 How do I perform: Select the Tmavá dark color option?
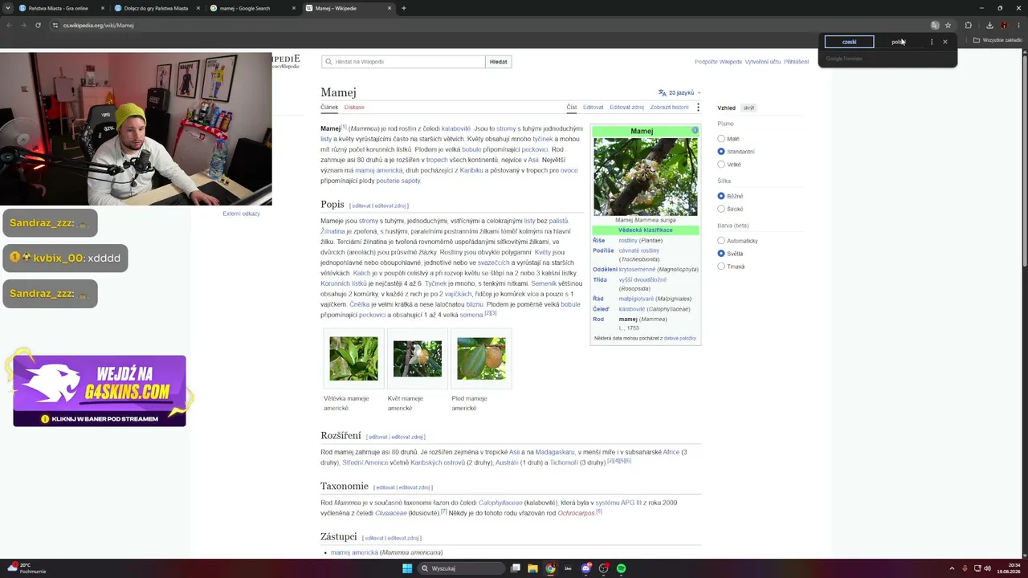(721, 267)
